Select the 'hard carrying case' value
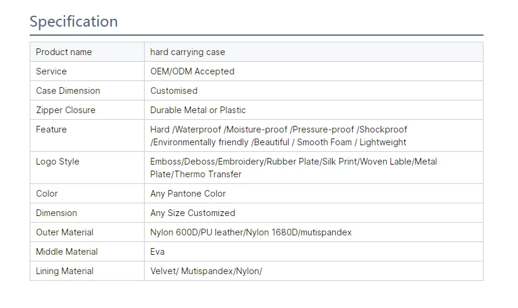This screenshot has height=308, width=518. tap(188, 52)
